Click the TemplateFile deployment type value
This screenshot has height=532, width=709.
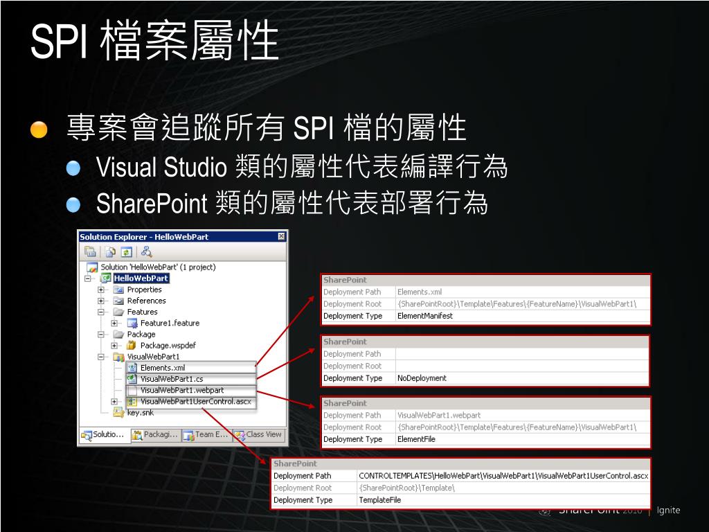(x=380, y=500)
